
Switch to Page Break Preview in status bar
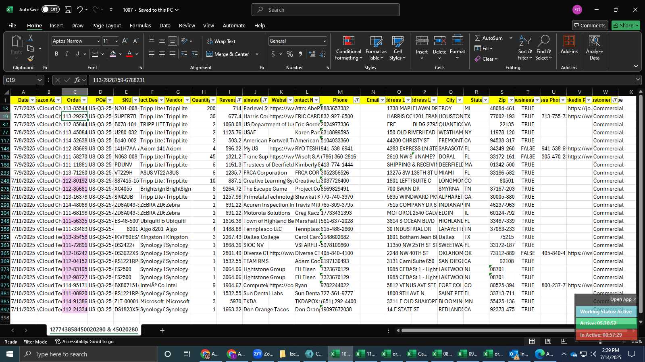[564, 341]
